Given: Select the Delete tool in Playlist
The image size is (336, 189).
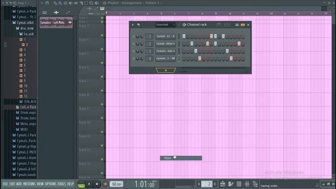Looking at the screenshot, I should pos(66,3).
